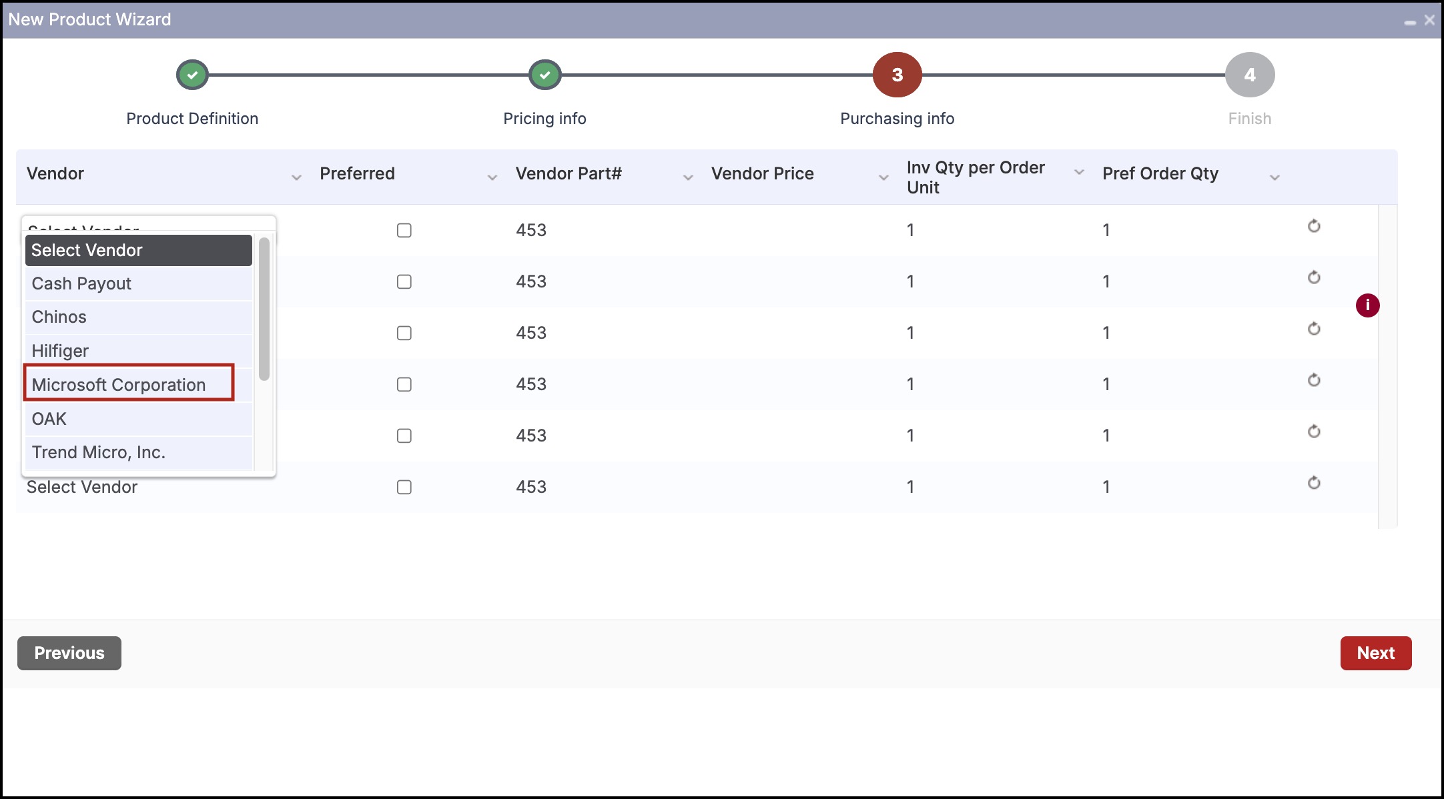The width and height of the screenshot is (1444, 799).
Task: Click the reset icon in the second row
Action: (x=1314, y=277)
